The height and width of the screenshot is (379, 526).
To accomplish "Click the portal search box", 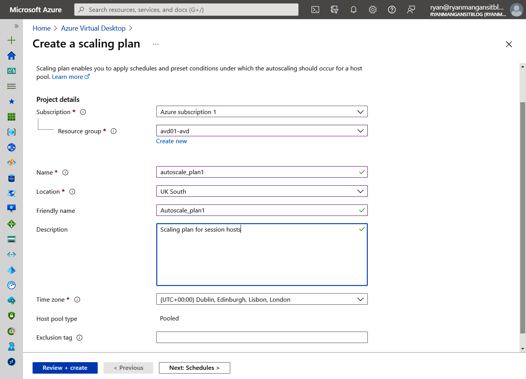I will (186, 10).
